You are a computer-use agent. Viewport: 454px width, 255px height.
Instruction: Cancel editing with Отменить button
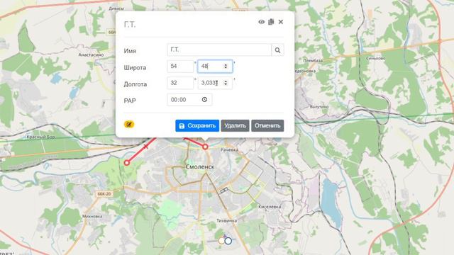(x=267, y=126)
